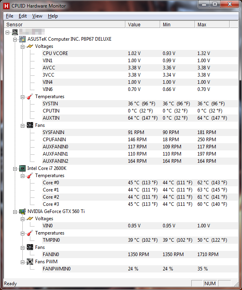This screenshot has width=242, height=290.
Task: Select the Core #2 temperature row
Action: click(x=140, y=197)
